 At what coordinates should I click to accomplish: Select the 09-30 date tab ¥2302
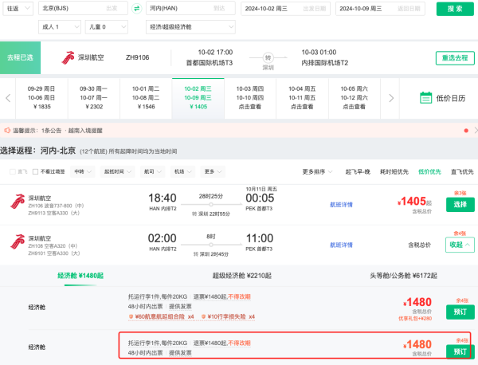(93, 98)
